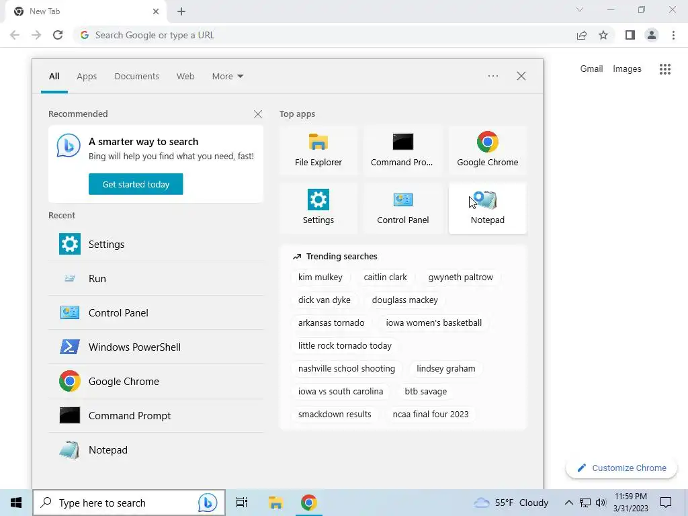The image size is (688, 516).
Task: Open Notepad from the Recent list
Action: tap(156, 449)
